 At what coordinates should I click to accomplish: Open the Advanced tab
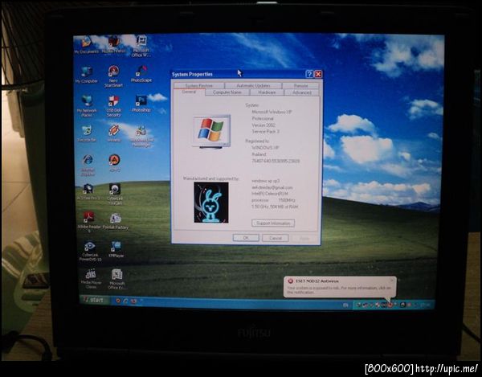(x=301, y=92)
